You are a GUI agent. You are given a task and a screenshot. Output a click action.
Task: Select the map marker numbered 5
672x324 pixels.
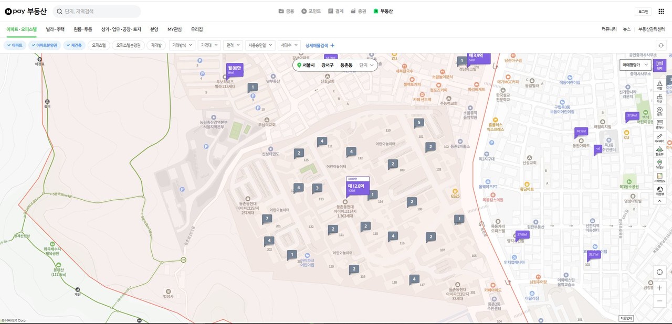tap(418, 123)
